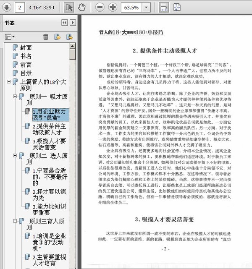252x269 pixels.
Task: Open the bookmarks options menu dropdown
Action: [10, 37]
